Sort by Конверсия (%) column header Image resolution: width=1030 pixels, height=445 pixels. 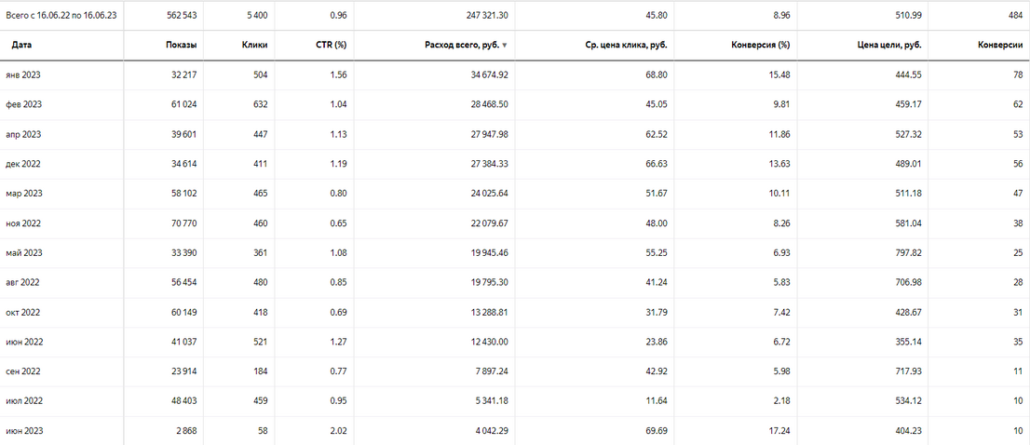(760, 46)
